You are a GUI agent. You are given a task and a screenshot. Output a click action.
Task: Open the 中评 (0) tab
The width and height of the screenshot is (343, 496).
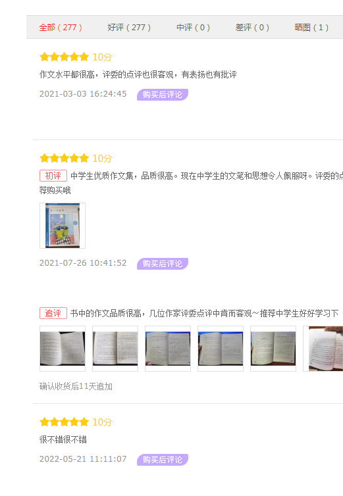click(x=193, y=28)
